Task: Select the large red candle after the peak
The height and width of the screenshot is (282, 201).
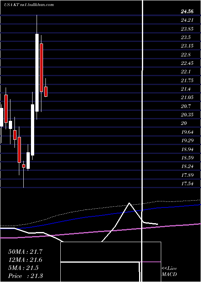Action: point(41,68)
